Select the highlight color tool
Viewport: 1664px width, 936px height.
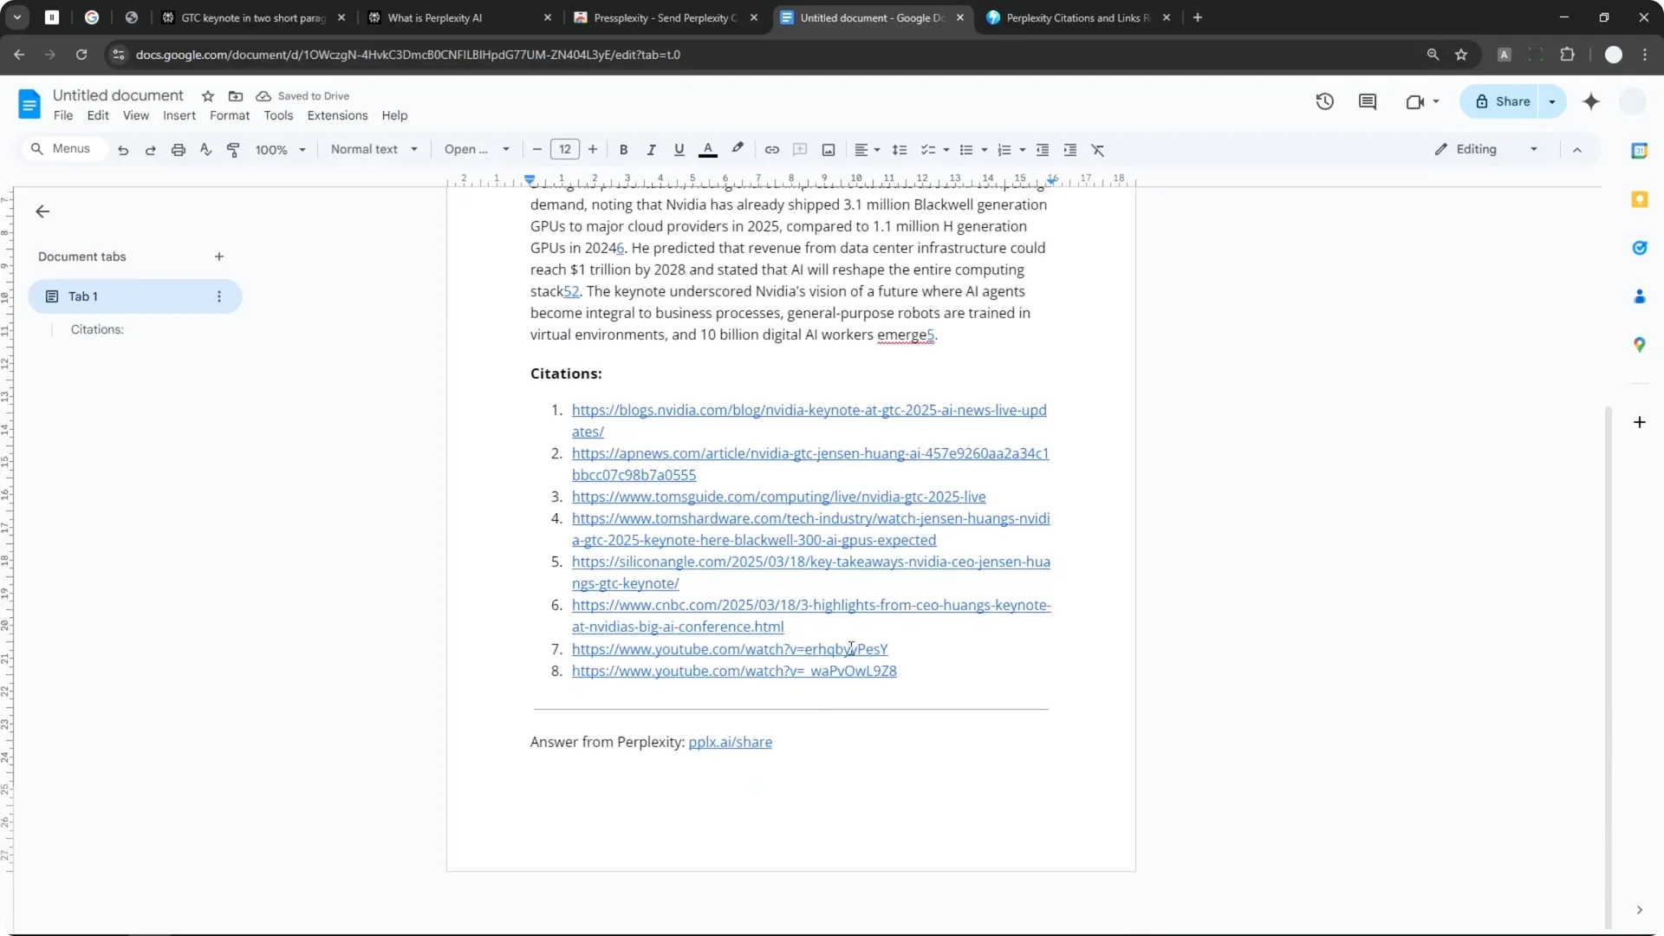(738, 149)
